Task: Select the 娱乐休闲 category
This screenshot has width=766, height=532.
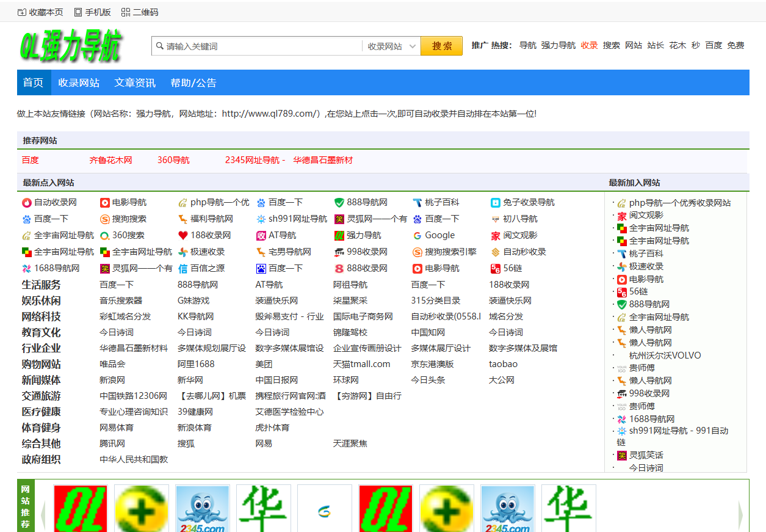Action: click(x=42, y=301)
